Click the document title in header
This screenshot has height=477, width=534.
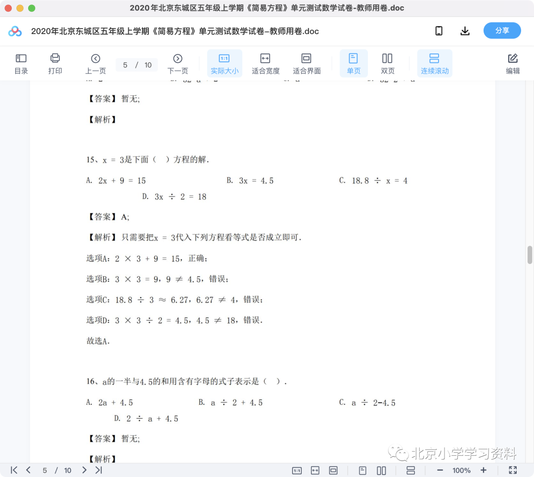coord(175,31)
